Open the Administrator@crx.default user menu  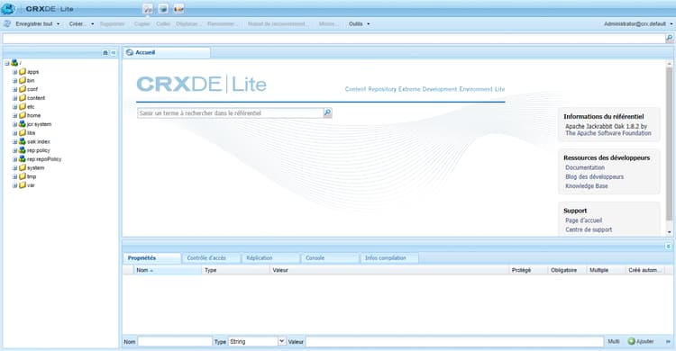(x=637, y=23)
